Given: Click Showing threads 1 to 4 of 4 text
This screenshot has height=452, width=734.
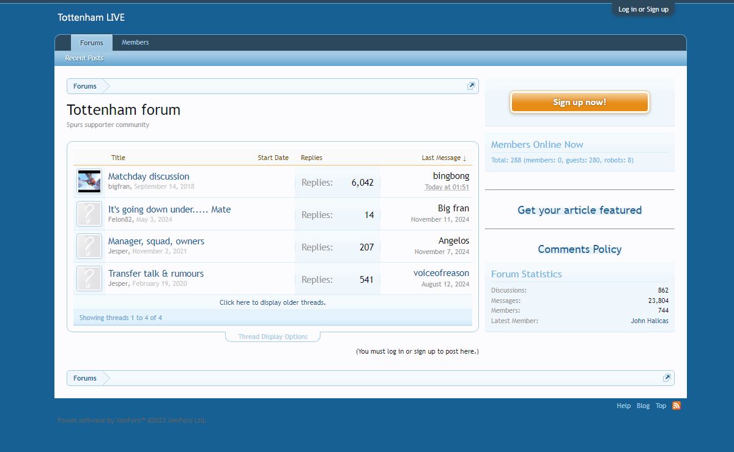Looking at the screenshot, I should [x=120, y=318].
